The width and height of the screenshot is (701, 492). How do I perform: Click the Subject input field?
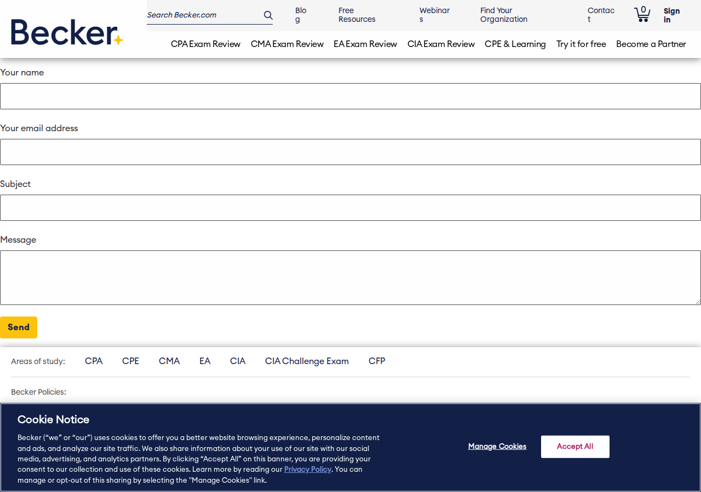click(x=350, y=208)
